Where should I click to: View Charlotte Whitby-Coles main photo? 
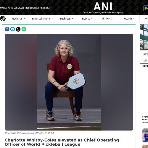click(69, 82)
